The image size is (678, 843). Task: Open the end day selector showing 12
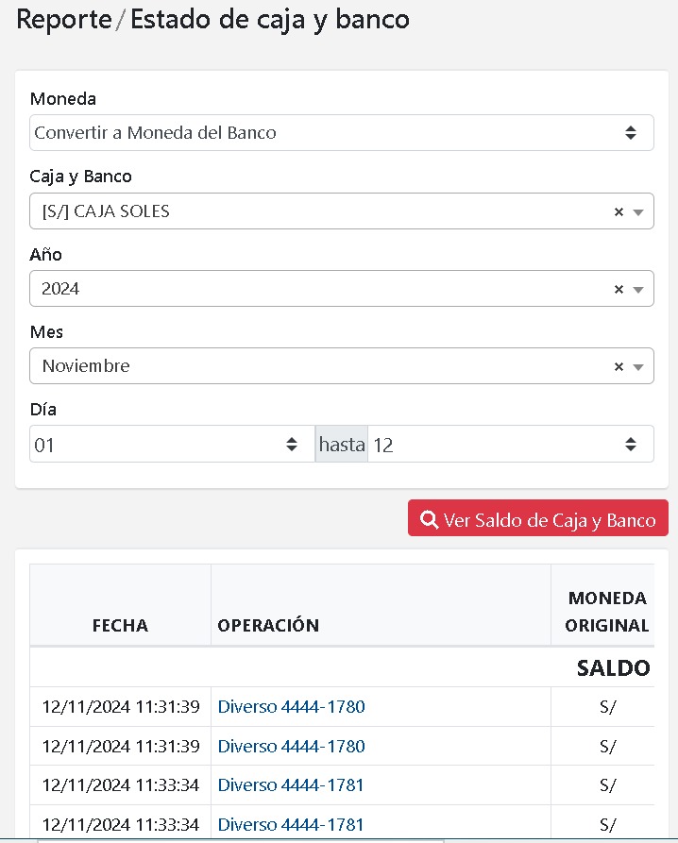[x=510, y=445]
